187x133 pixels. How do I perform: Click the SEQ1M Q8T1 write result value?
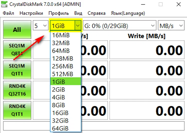tap(147, 50)
